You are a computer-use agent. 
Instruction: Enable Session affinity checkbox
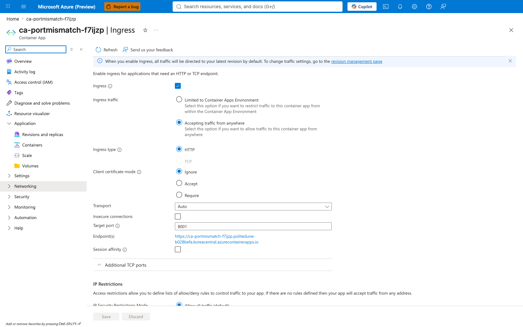tap(178, 249)
